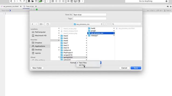Open the wa_process_csv path popup
The image size is (172, 96).
pyautogui.click(x=88, y=24)
